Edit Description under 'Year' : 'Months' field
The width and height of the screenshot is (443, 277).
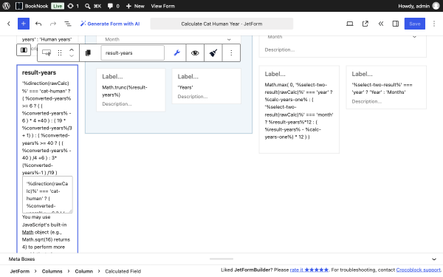pyautogui.click(x=367, y=101)
